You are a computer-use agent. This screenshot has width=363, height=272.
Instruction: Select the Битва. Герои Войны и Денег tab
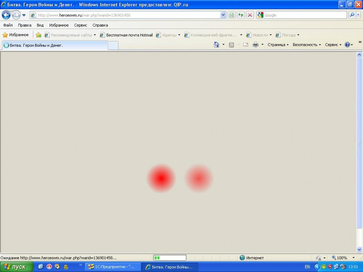55,45
